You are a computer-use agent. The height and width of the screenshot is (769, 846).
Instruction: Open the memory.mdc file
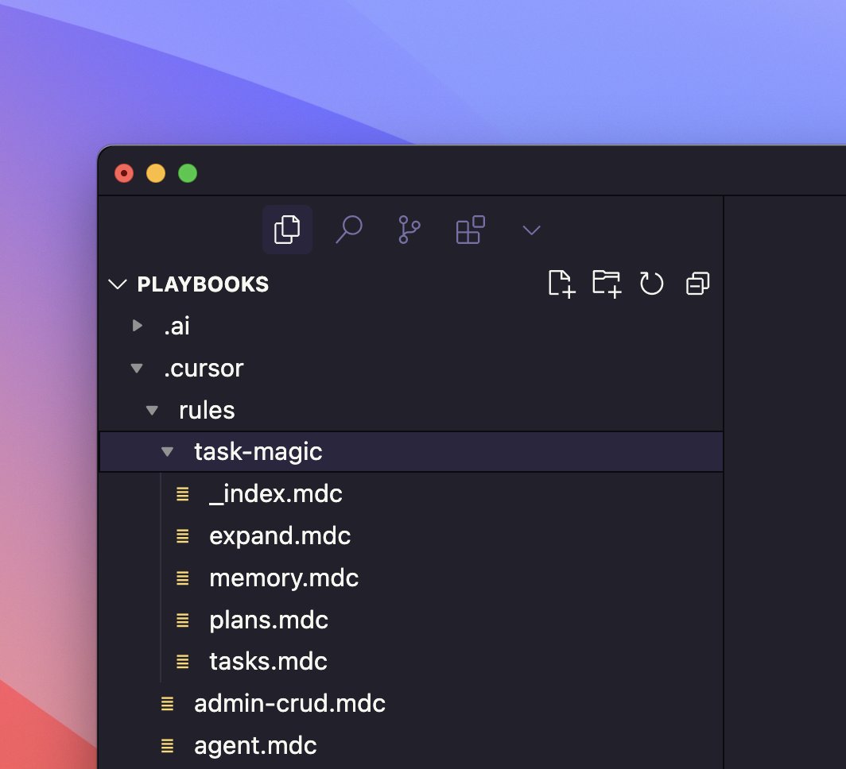tap(284, 578)
